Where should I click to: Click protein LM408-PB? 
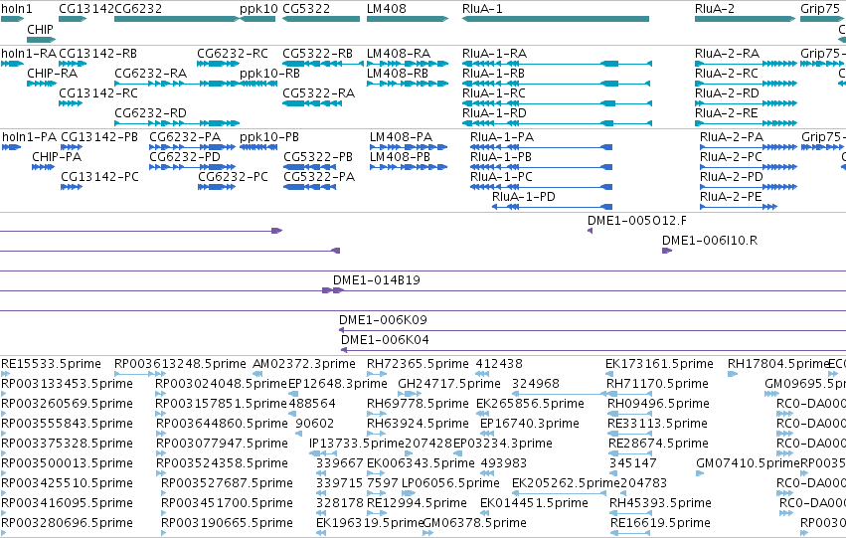pos(401,157)
